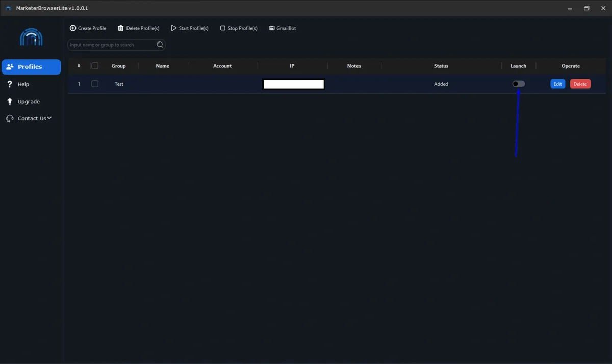This screenshot has width=612, height=364.
Task: Open GmailBot from the toolbar
Action: [283, 28]
